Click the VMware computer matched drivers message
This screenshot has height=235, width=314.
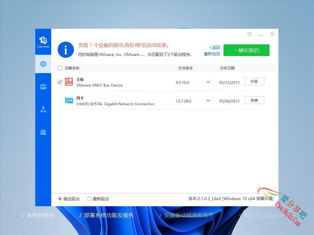(135, 54)
